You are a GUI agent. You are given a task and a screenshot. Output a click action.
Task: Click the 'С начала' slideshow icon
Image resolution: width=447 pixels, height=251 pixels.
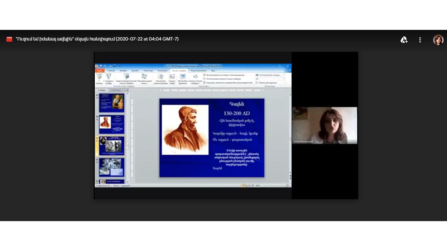[x=99, y=77]
